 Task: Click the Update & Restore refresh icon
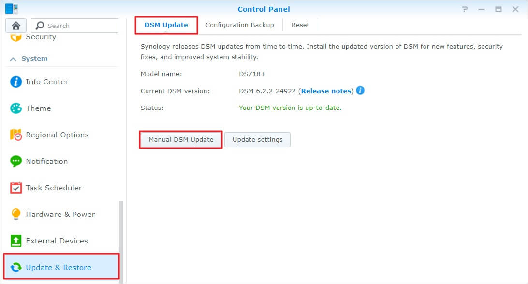point(16,267)
